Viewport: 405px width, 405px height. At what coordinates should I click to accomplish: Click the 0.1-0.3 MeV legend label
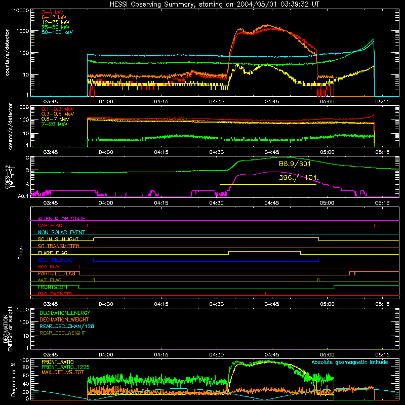pos(58,109)
